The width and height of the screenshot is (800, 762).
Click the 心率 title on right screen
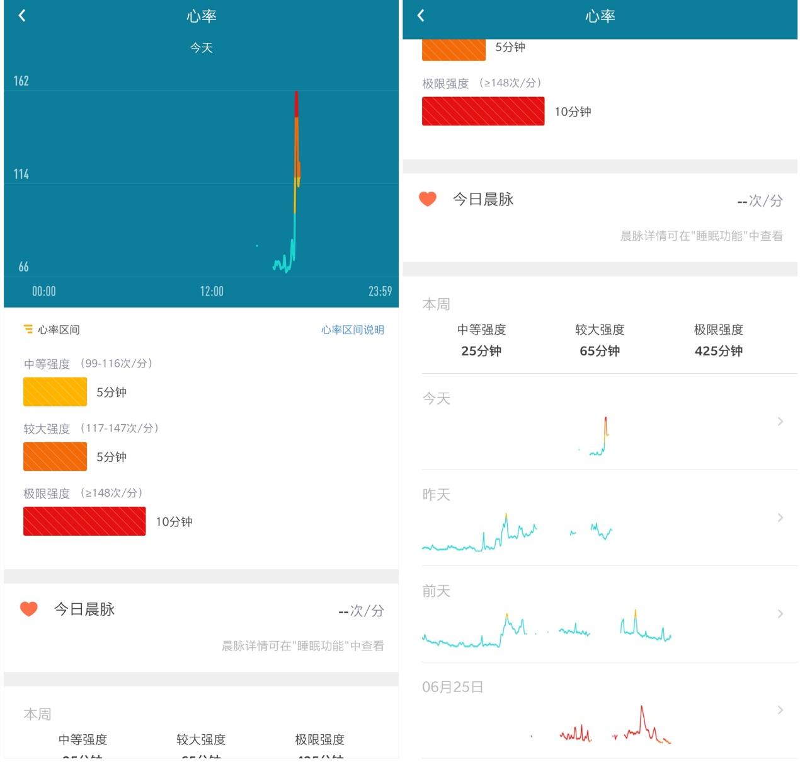click(600, 16)
